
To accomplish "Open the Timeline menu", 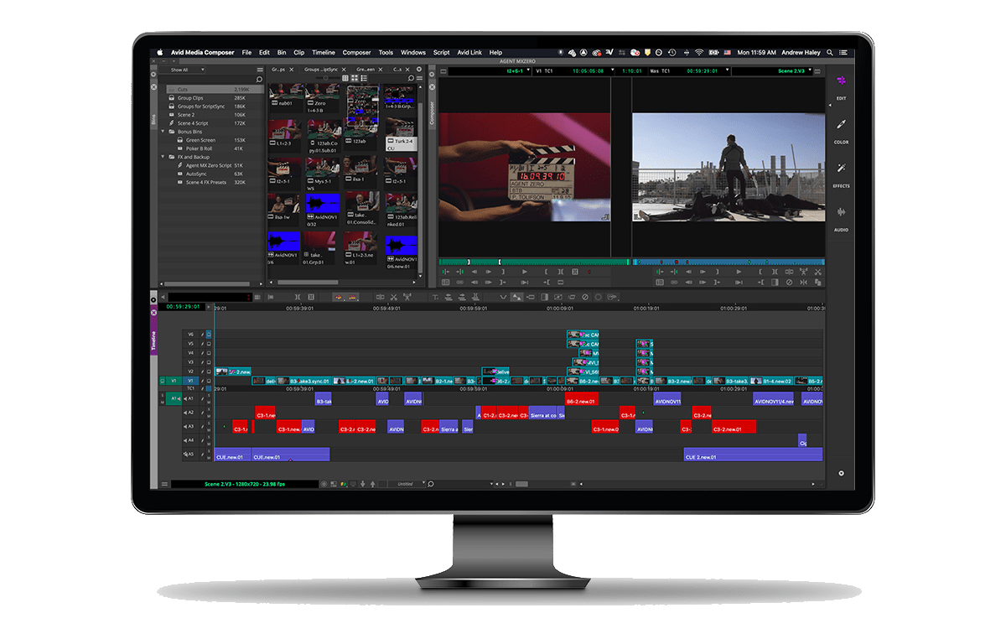I will [x=324, y=52].
